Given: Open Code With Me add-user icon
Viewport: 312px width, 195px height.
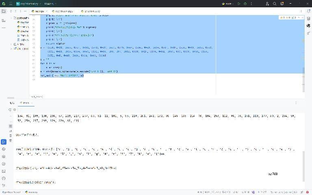Looking at the screenshot, I should pyautogui.click(x=267, y=4).
